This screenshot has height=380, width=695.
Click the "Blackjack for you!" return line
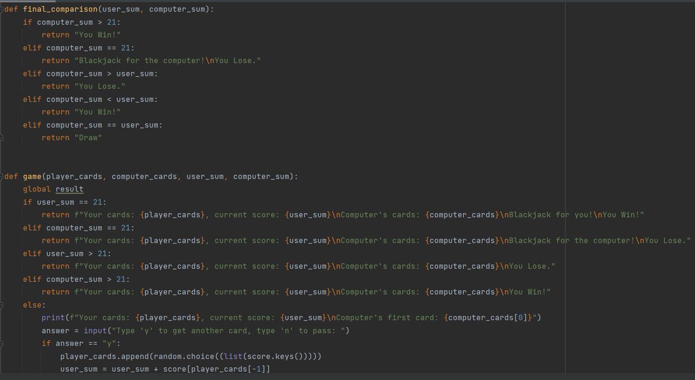tap(343, 215)
